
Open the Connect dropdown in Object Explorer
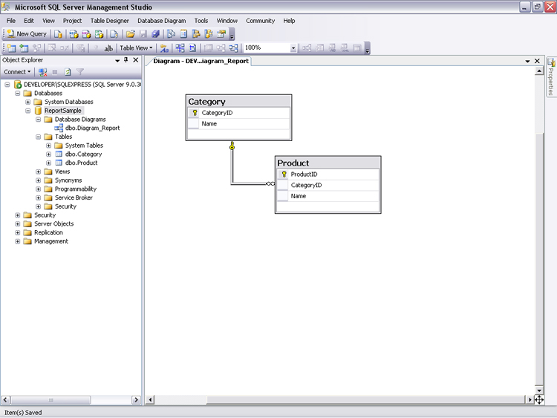pyautogui.click(x=17, y=72)
